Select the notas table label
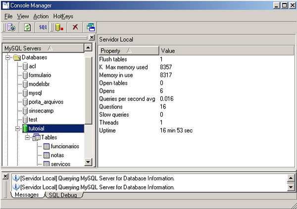The height and width of the screenshot is (209, 297). coord(57,155)
